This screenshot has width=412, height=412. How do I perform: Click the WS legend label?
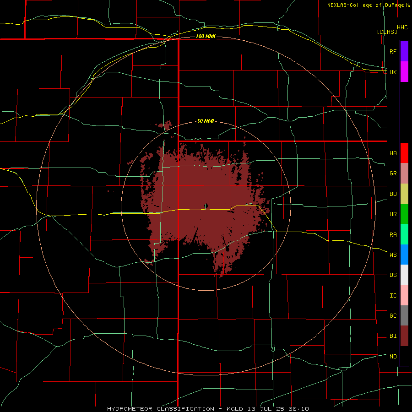(x=393, y=255)
